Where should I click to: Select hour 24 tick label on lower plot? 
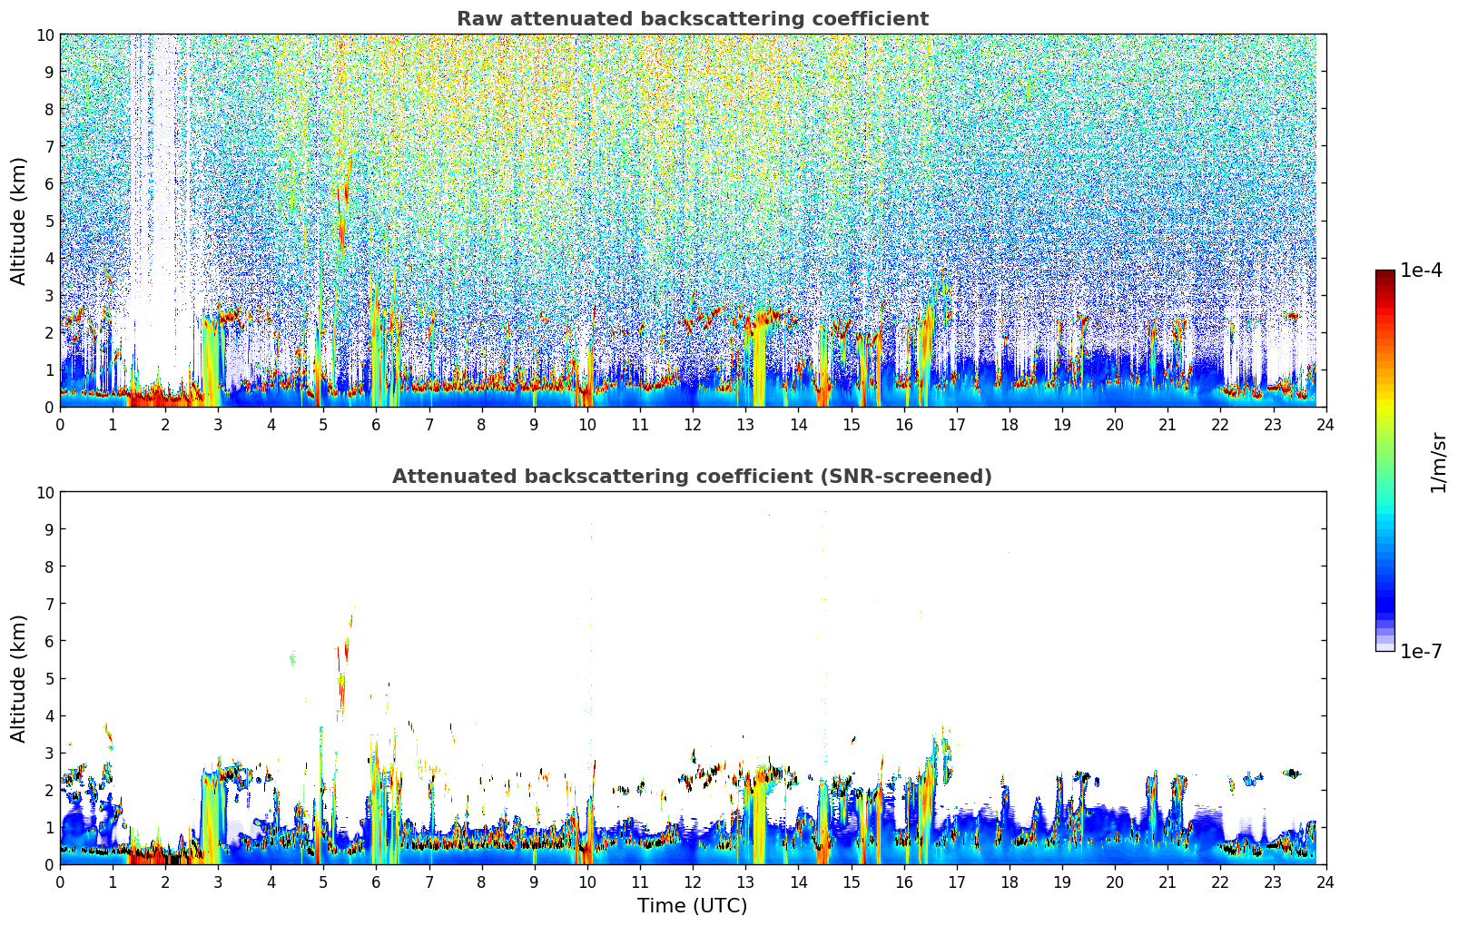1325,882
